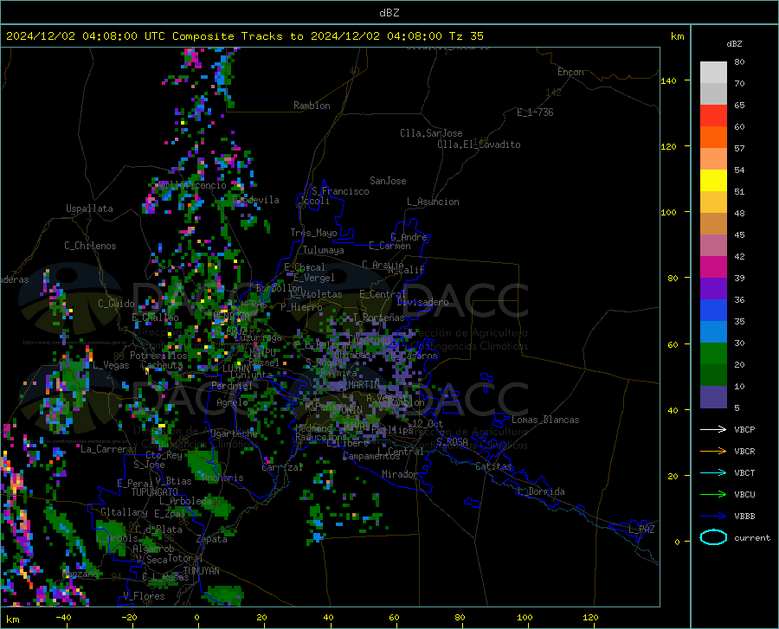This screenshot has height=629, width=779.
Task: Click the dBZ title at top center
Action: pos(389,13)
